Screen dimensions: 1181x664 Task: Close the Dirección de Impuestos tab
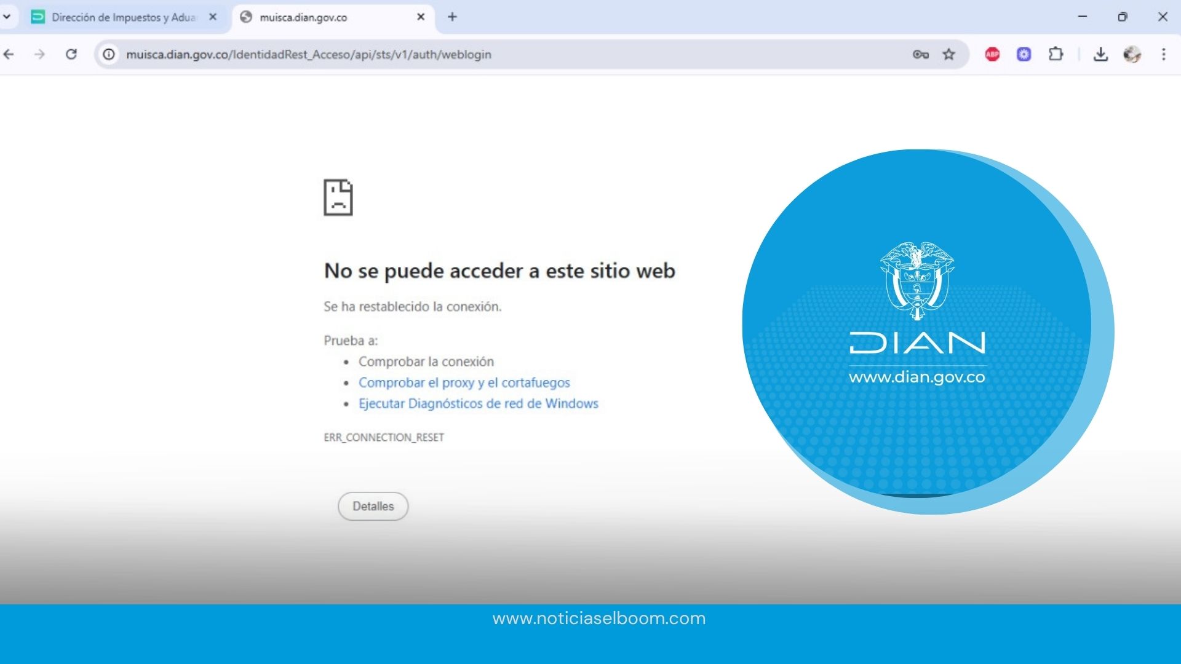coord(213,17)
